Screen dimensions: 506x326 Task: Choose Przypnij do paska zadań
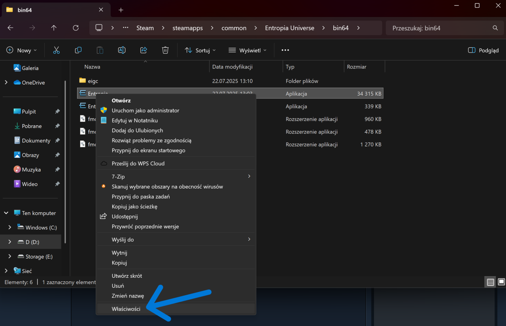176,196
